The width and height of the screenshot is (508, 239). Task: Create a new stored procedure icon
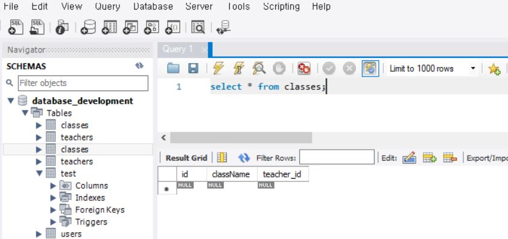pos(151,27)
